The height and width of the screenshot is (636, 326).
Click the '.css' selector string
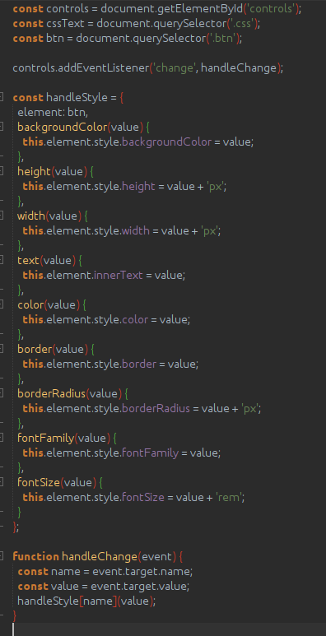(243, 24)
